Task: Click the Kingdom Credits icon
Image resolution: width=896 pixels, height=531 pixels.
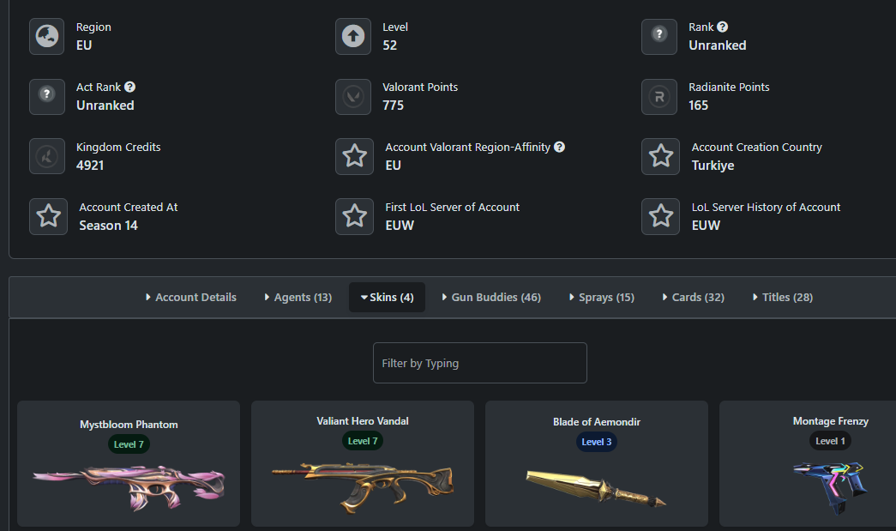Action: click(x=47, y=156)
